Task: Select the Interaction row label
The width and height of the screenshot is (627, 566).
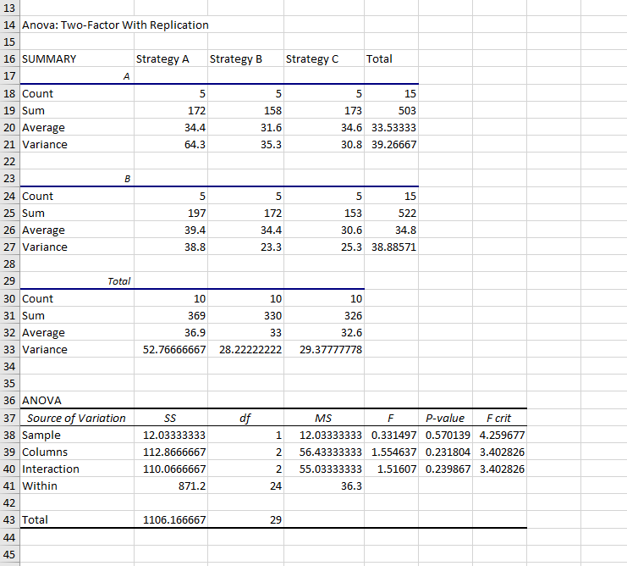Action: 51,469
